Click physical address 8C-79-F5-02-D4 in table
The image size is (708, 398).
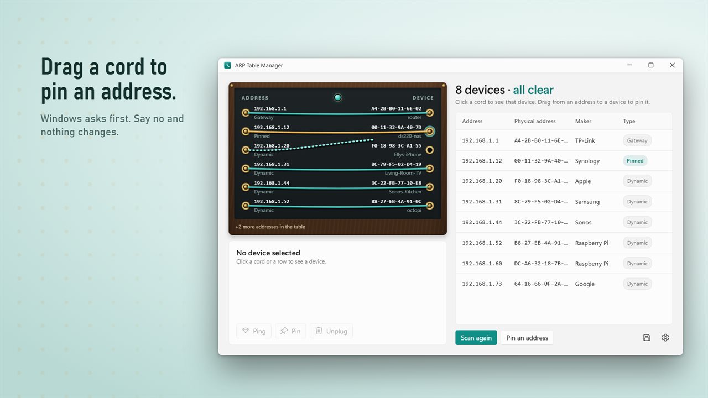(x=541, y=202)
